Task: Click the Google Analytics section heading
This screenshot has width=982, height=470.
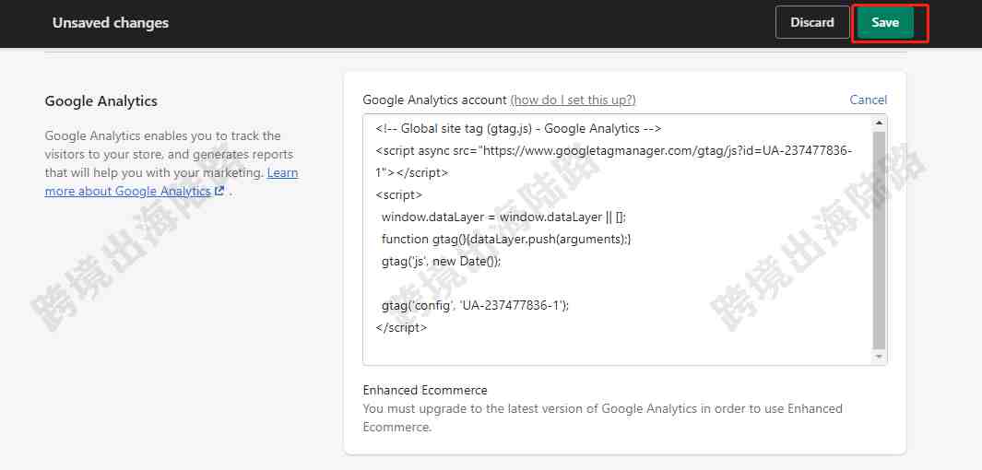Action: pyautogui.click(x=101, y=100)
